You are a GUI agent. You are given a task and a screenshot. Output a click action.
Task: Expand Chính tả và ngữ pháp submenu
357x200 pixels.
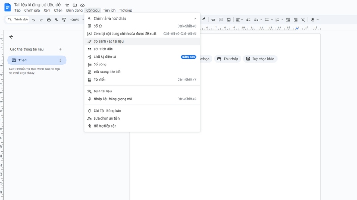(142, 18)
